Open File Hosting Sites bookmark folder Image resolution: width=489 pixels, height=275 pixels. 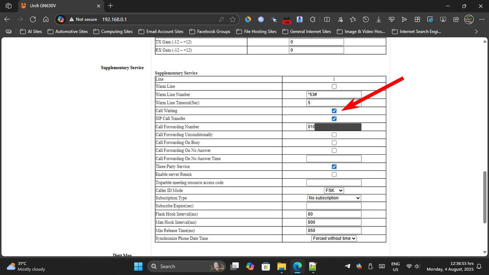(x=256, y=31)
